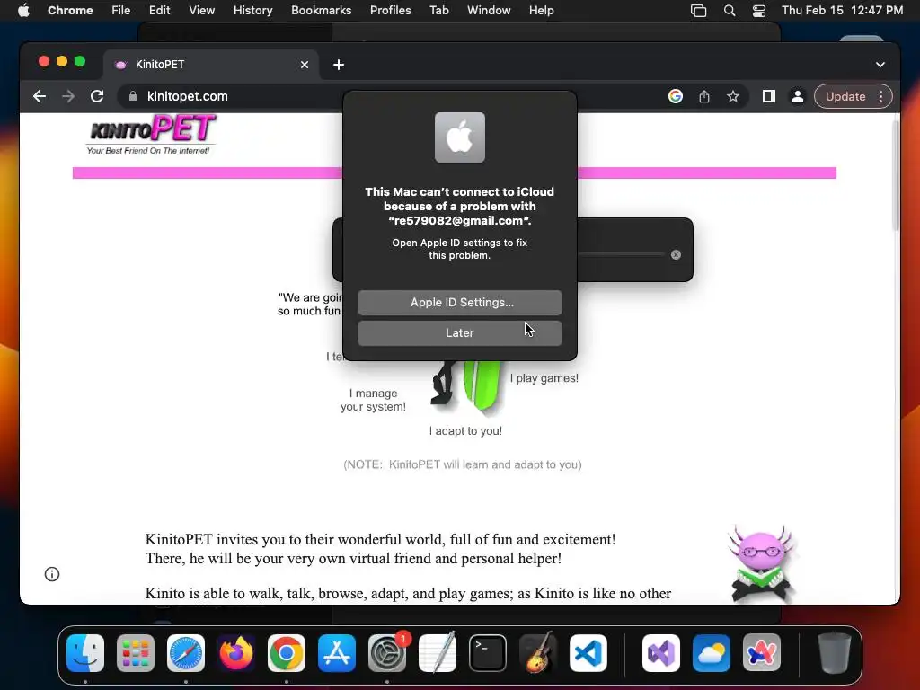Open Terminal from the Dock
Screen dimensions: 920x690
(488, 653)
